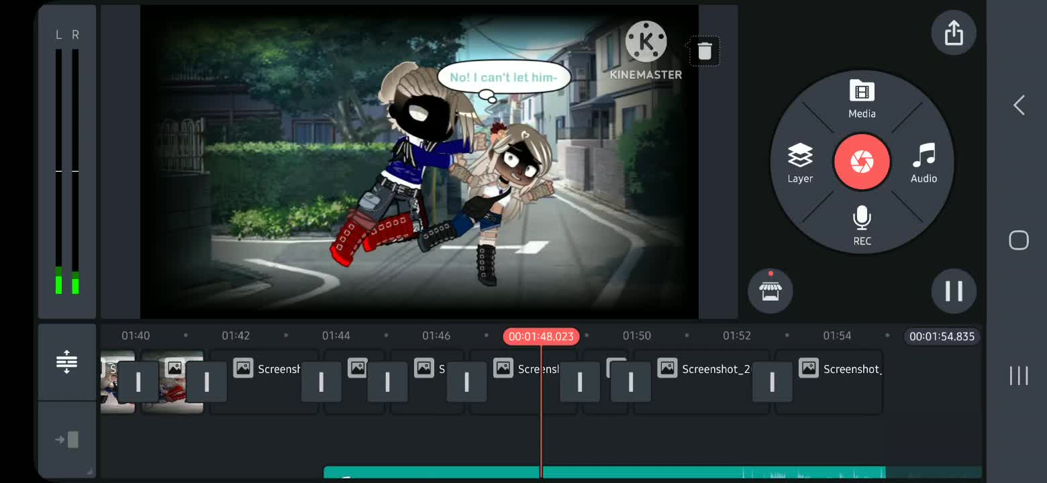Pause the video playback

coord(953,290)
